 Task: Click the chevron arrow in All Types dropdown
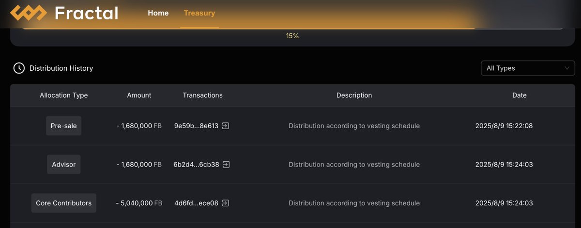pyautogui.click(x=567, y=68)
